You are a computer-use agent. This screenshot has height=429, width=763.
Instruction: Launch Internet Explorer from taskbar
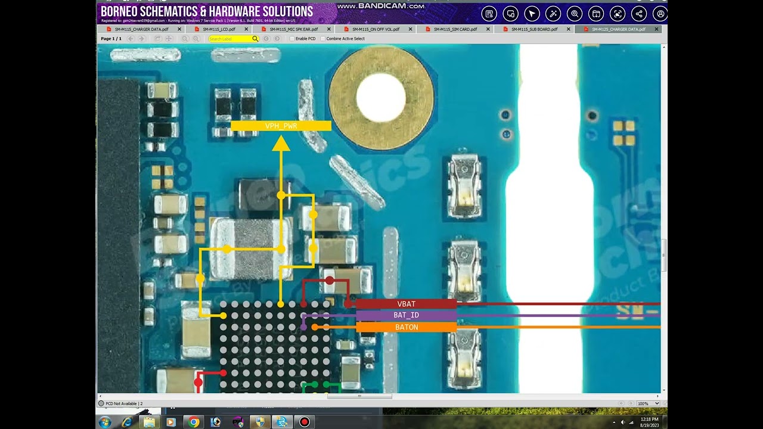[x=127, y=422]
